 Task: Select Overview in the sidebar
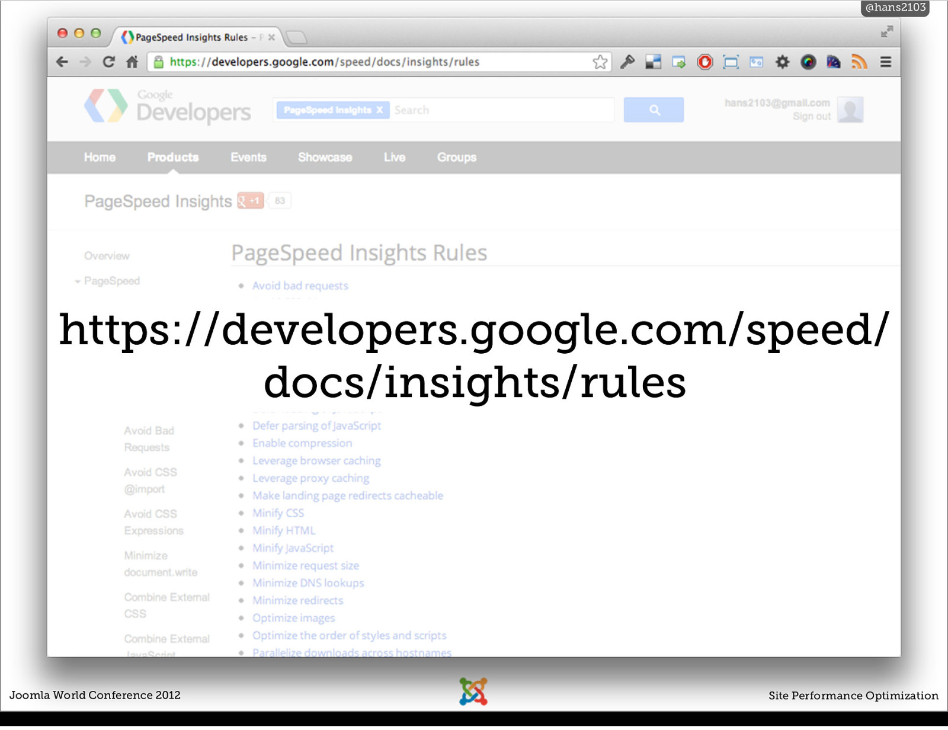coord(107,256)
